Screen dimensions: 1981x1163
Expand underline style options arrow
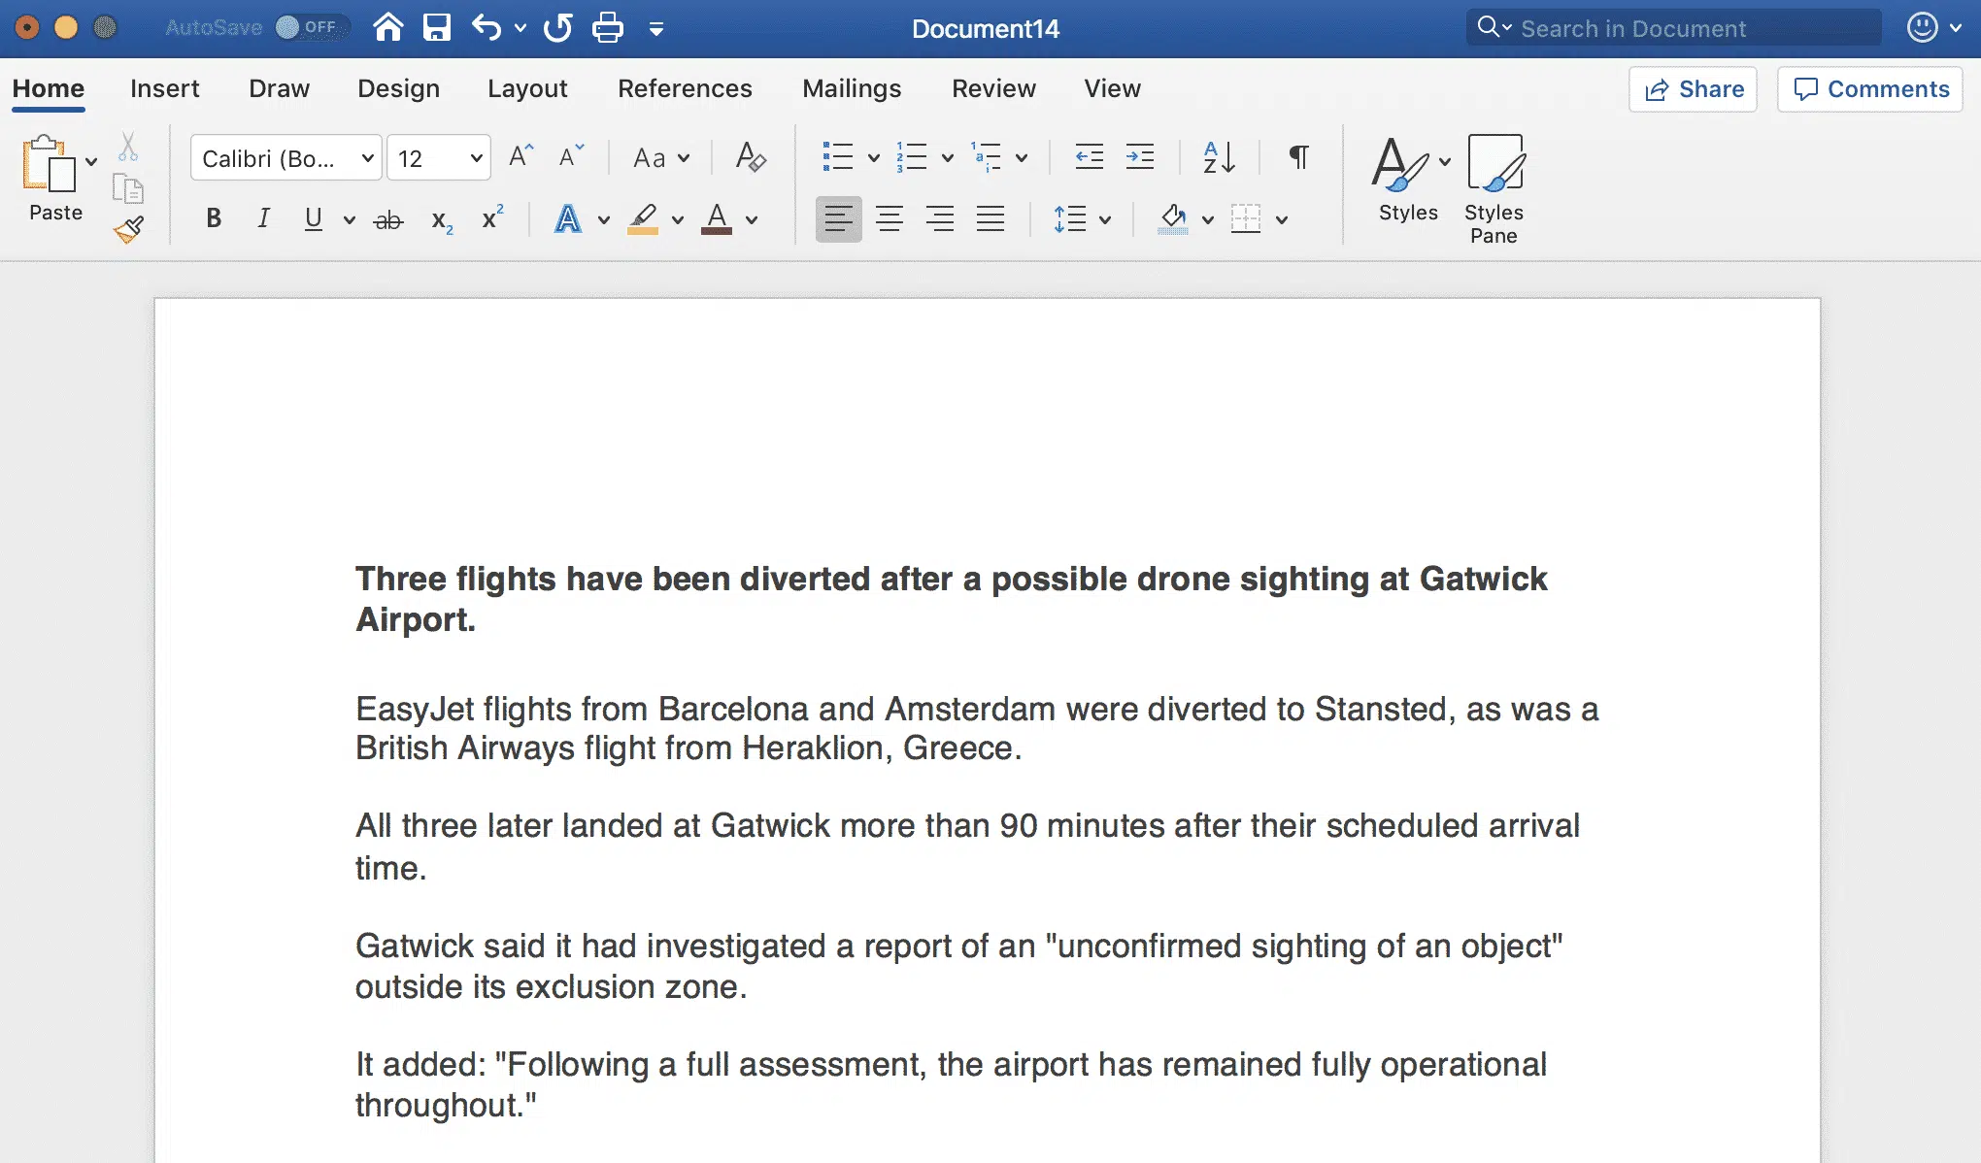[349, 220]
